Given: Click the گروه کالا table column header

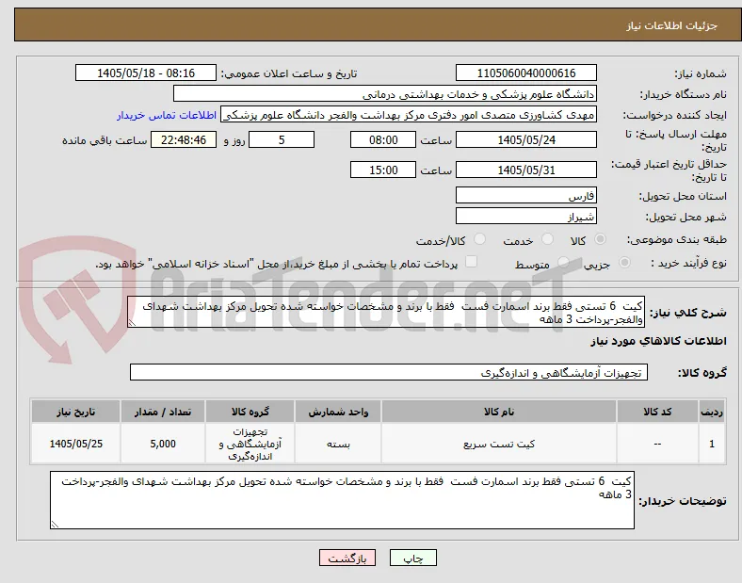Looking at the screenshot, I should (250, 412).
